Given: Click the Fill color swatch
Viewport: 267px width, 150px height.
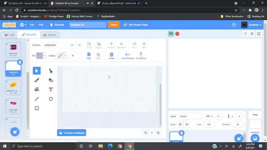Looking at the screenshot, I should pyautogui.click(x=40, y=55).
